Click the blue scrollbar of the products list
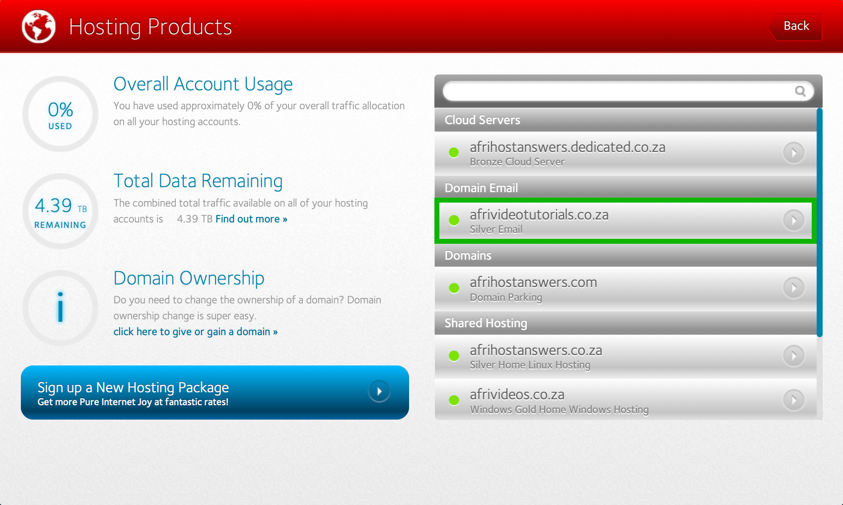843x505 pixels. pos(819,223)
